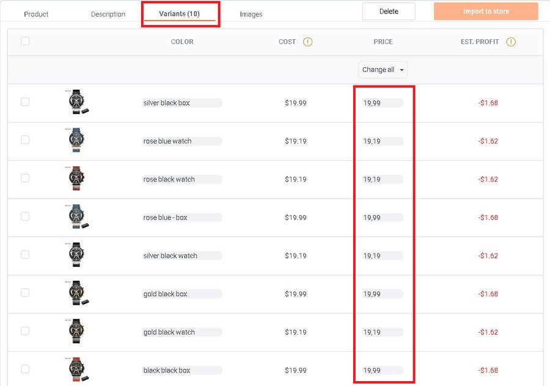Open the black black box watch thumbnail

79,370
